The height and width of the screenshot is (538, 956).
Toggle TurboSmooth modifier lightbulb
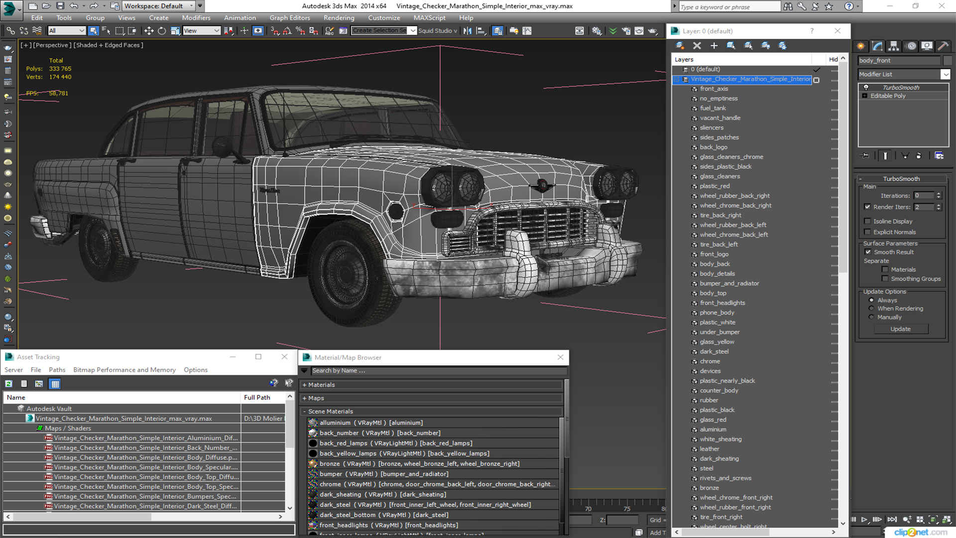click(x=866, y=87)
